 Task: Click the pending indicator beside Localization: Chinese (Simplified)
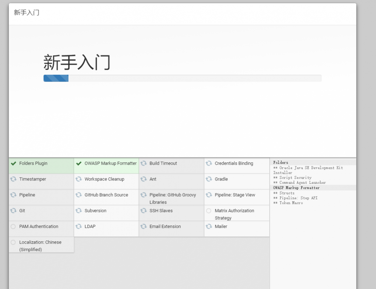(14, 242)
